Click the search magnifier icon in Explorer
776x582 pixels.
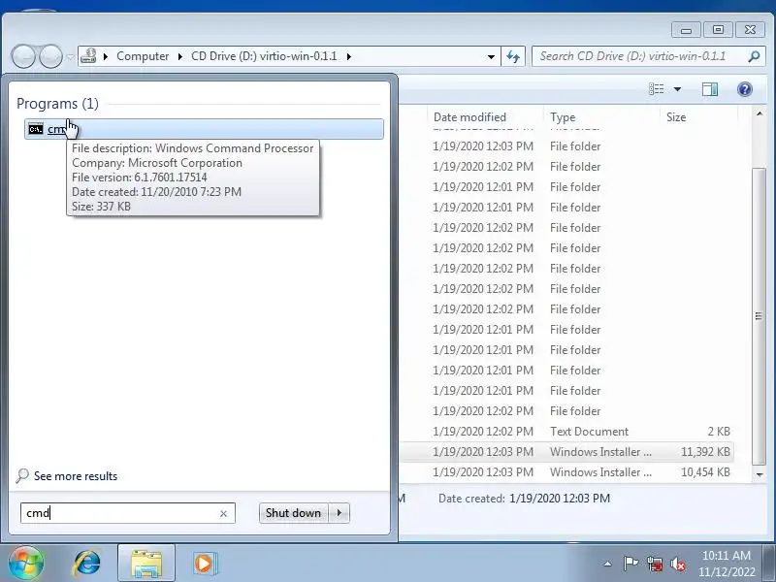754,56
